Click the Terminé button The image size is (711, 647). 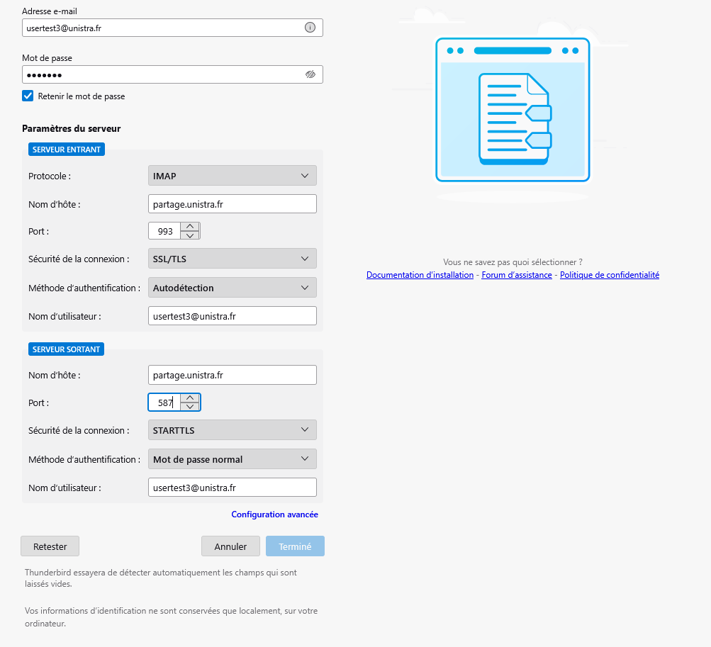295,546
